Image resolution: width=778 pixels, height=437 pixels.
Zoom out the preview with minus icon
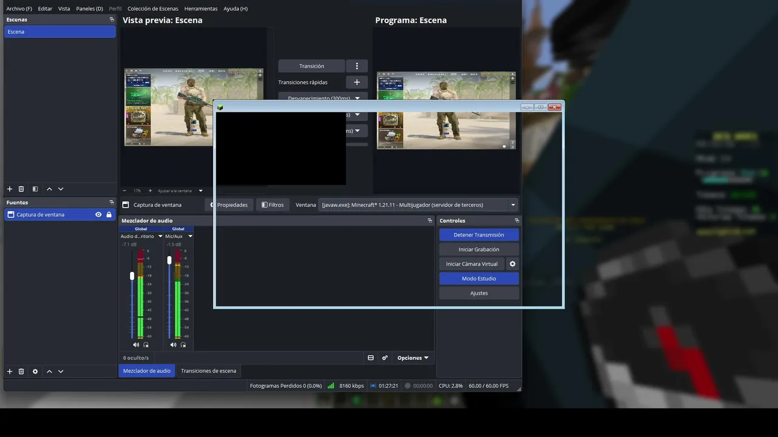[125, 191]
